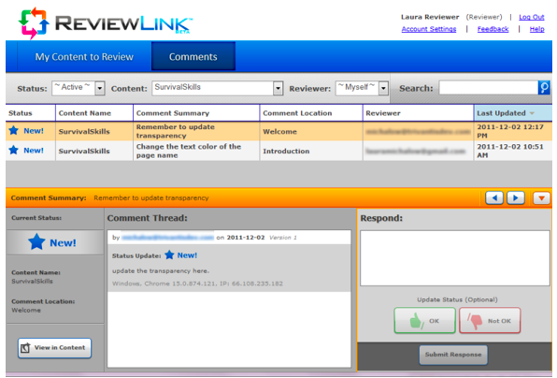The width and height of the screenshot is (557, 378).
Task: Click Submit Response button
Action: click(x=453, y=355)
